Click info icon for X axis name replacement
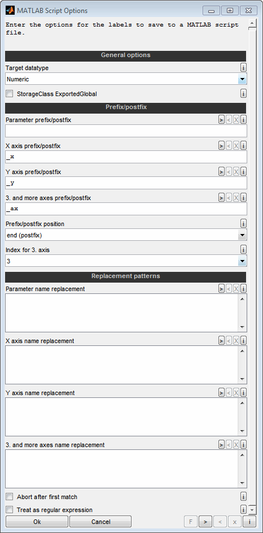Image resolution: width=263 pixels, height=533 pixels. 243,340
